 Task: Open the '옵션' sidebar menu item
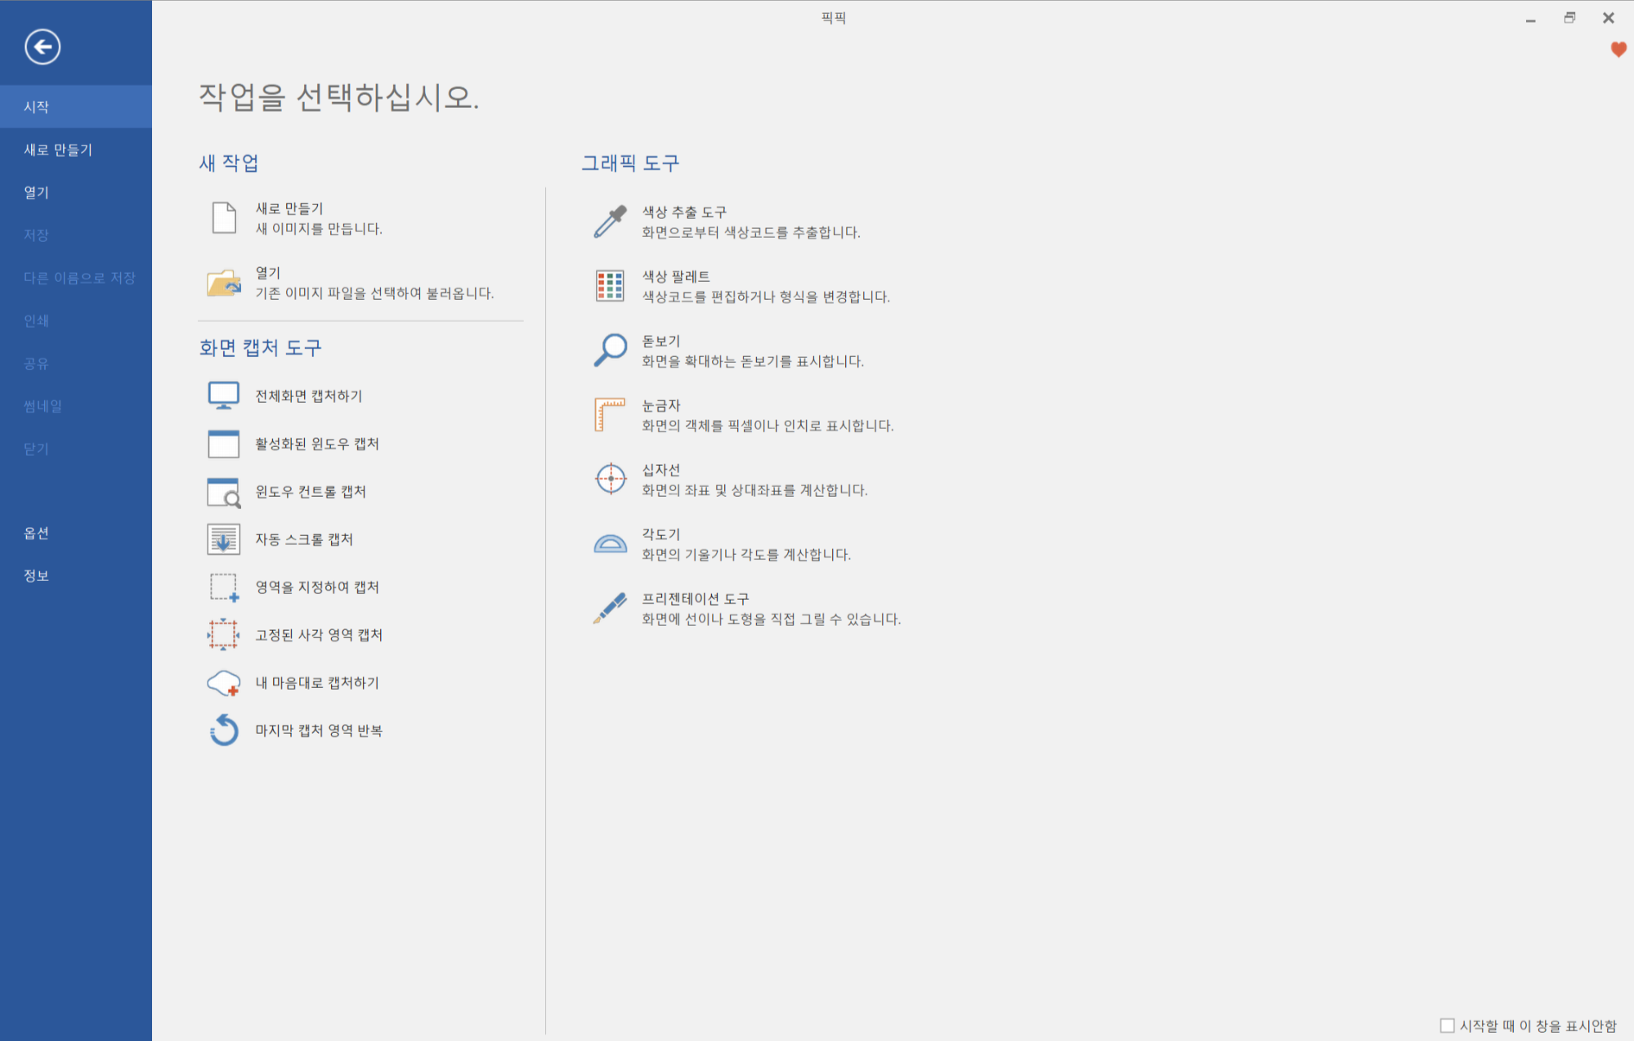(37, 533)
